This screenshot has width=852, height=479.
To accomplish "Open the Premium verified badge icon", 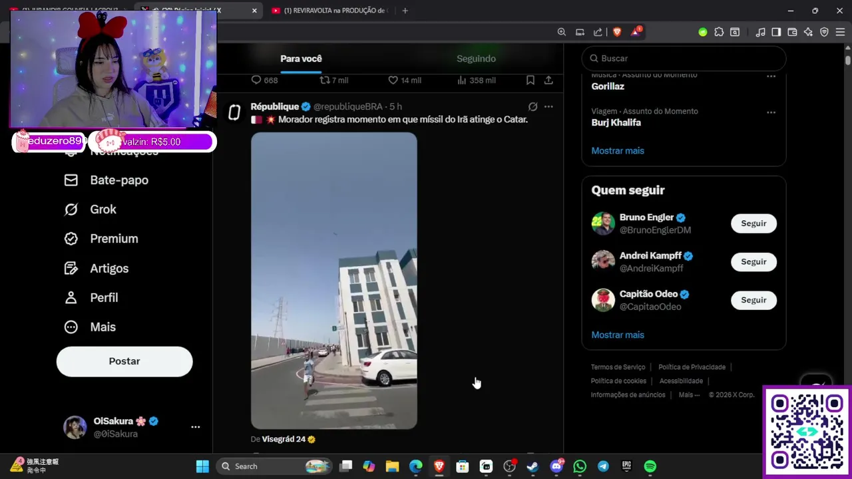I will [71, 239].
